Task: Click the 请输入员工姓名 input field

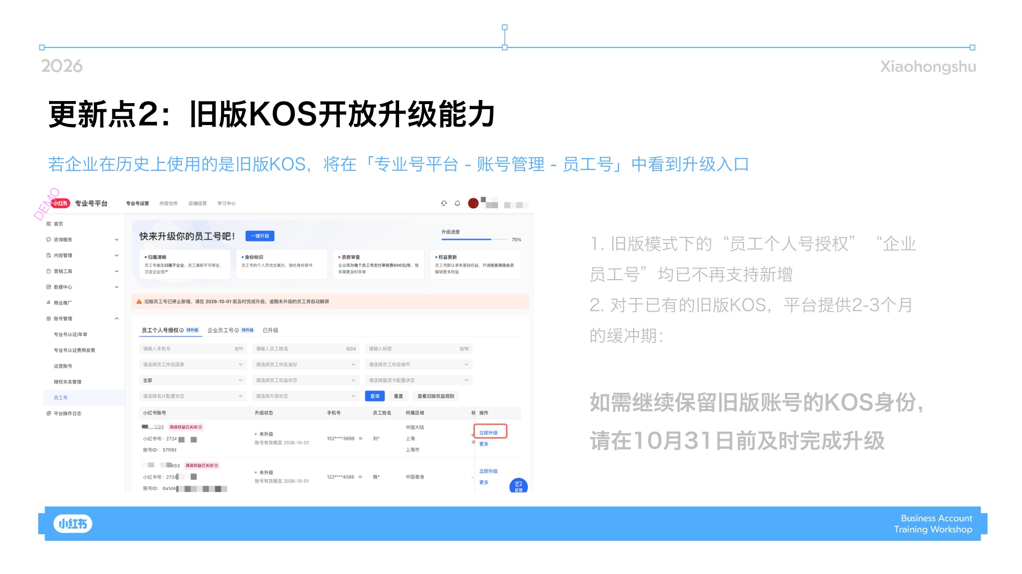Action: pos(306,349)
